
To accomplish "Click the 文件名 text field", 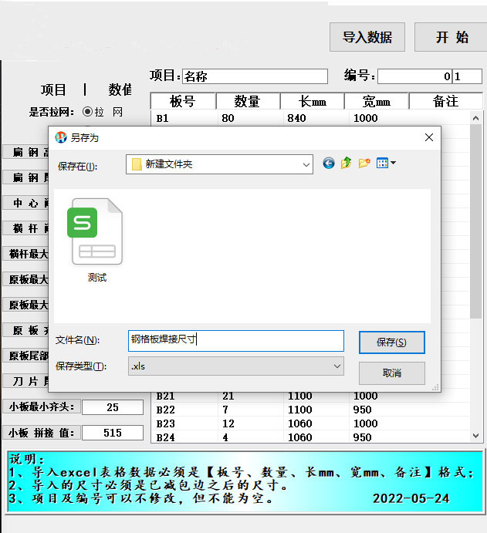I will (235, 340).
